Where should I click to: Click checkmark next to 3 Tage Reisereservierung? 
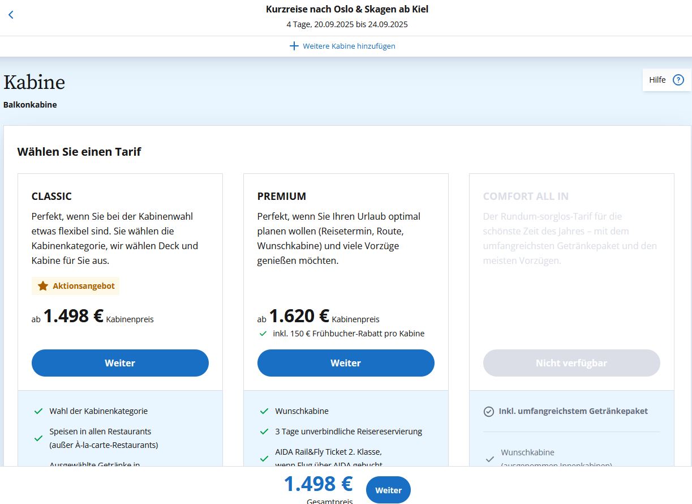tap(264, 432)
